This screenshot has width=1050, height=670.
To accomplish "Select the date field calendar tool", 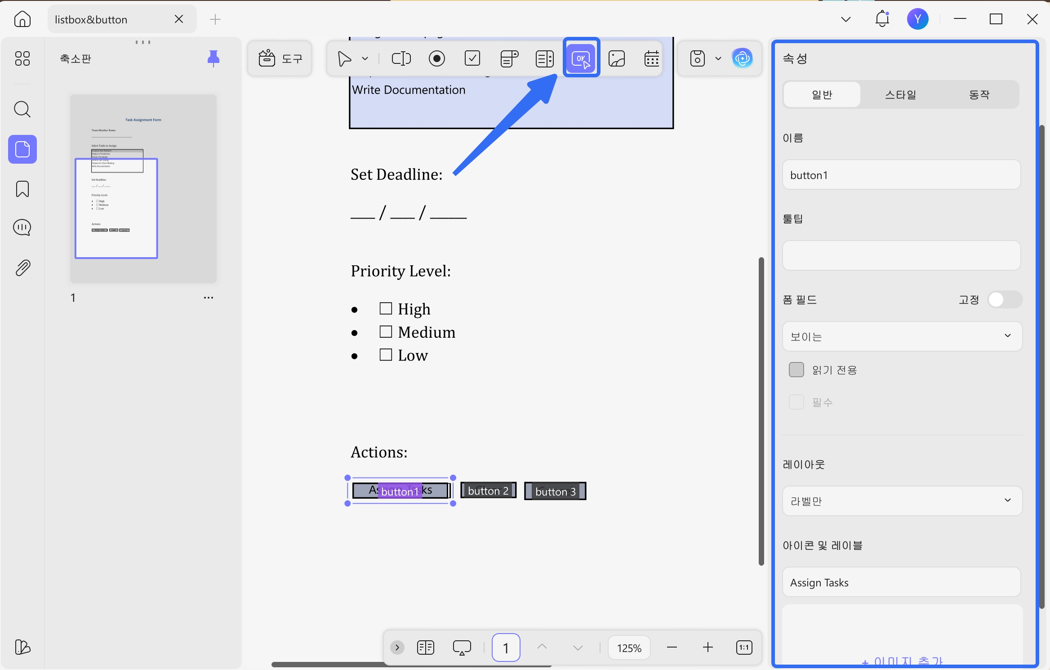I will tap(652, 58).
